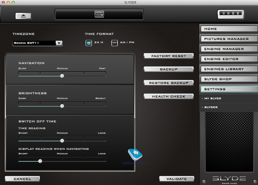Open the Geneva GMT+1 timezone dropdown
258x185 pixels.
38,43
